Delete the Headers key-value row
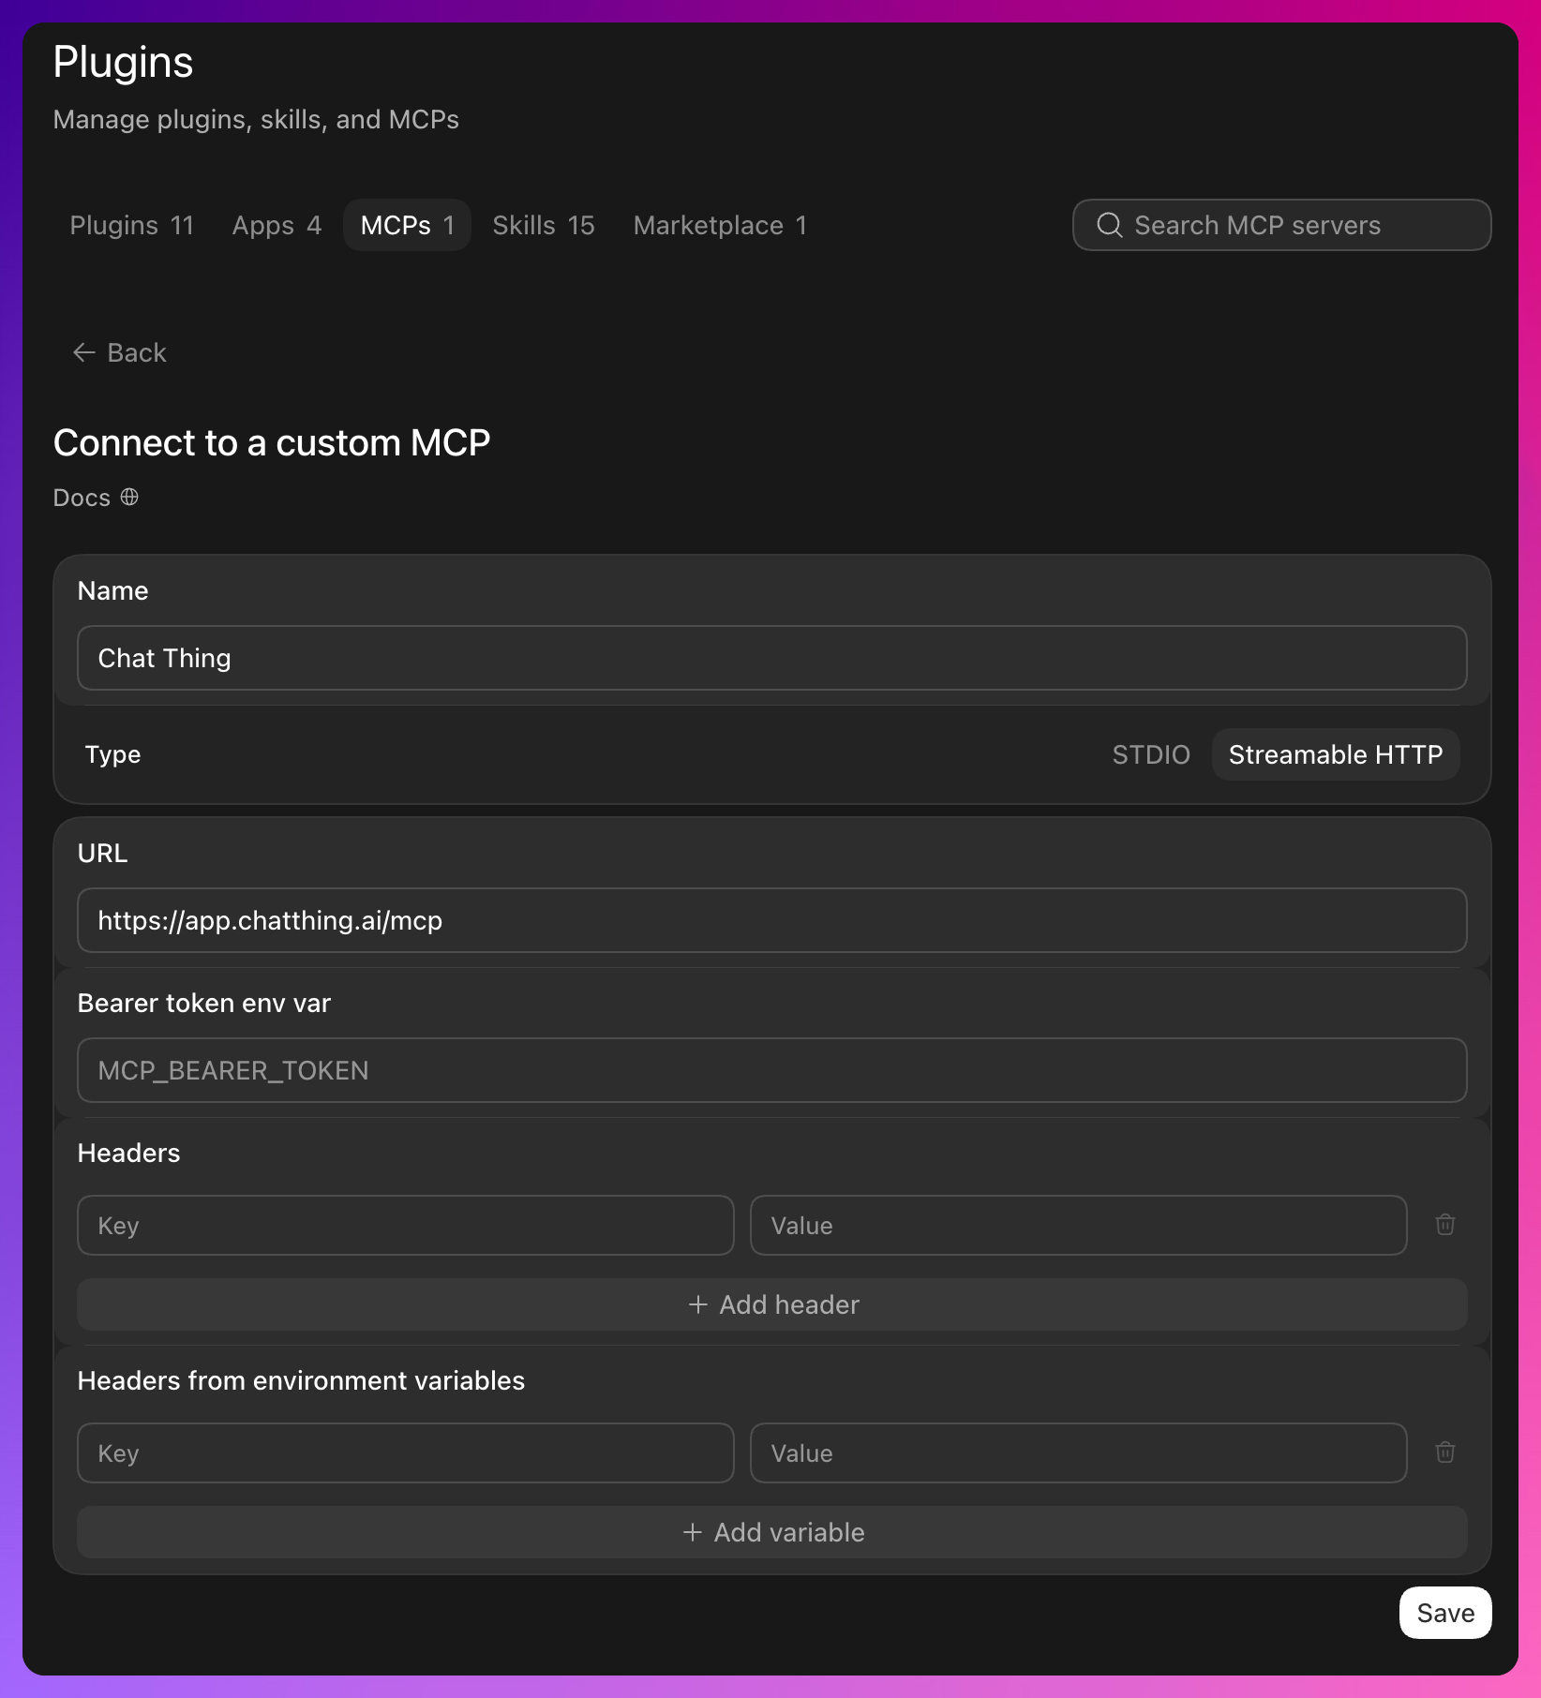Screen dimensions: 1541x1698 pos(1444,1225)
